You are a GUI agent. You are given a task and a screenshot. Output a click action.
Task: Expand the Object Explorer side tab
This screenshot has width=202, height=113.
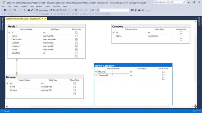click(x=2, y=24)
